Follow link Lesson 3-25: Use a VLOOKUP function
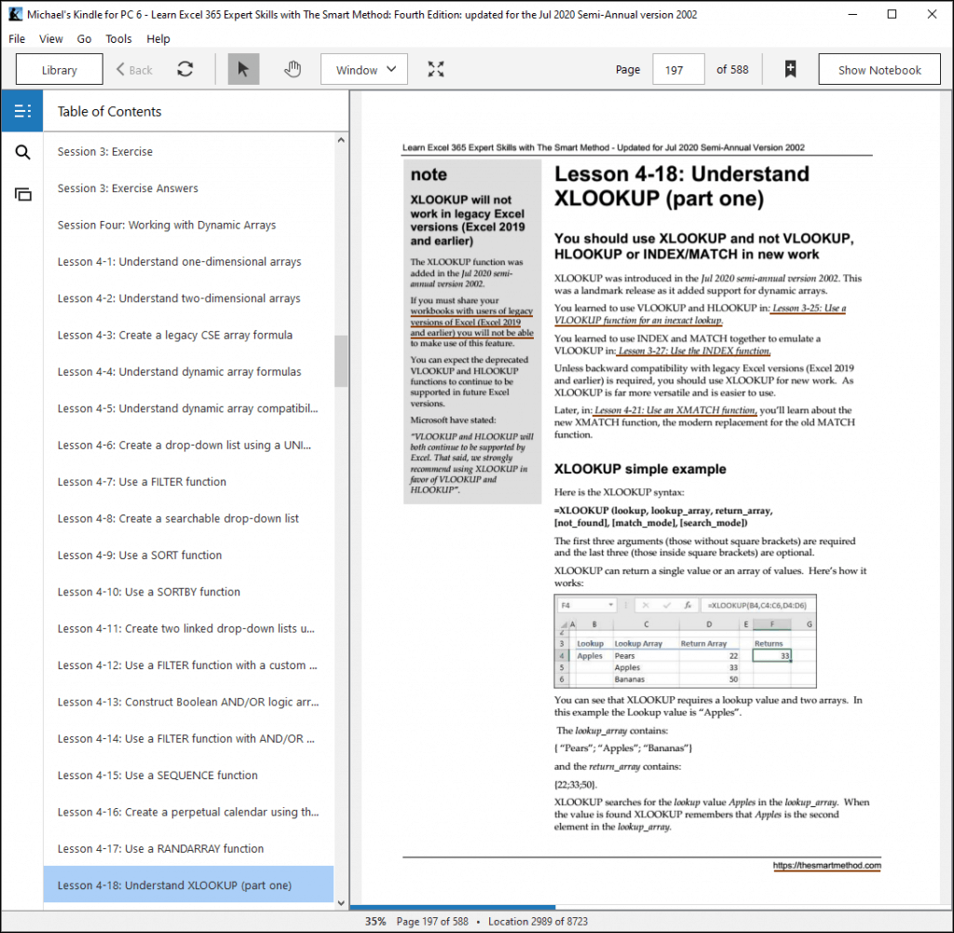Viewport: 954px width, 933px height. tap(700, 314)
